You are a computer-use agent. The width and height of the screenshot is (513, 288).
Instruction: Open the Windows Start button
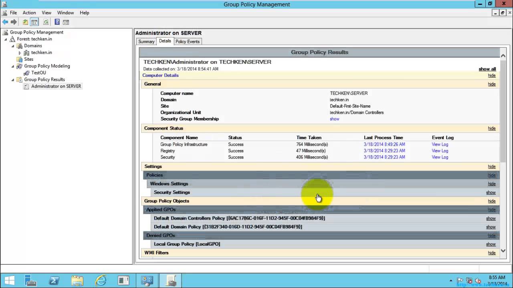[x=10, y=281]
